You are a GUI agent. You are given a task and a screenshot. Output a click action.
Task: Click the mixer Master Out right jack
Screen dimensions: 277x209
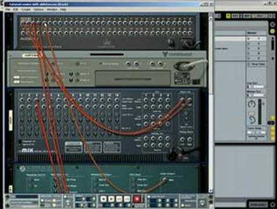pos(190,100)
